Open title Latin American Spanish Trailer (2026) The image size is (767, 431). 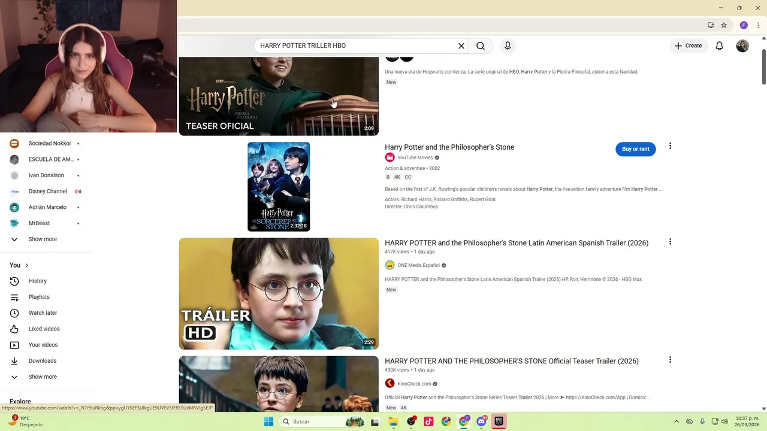pyautogui.click(x=517, y=243)
